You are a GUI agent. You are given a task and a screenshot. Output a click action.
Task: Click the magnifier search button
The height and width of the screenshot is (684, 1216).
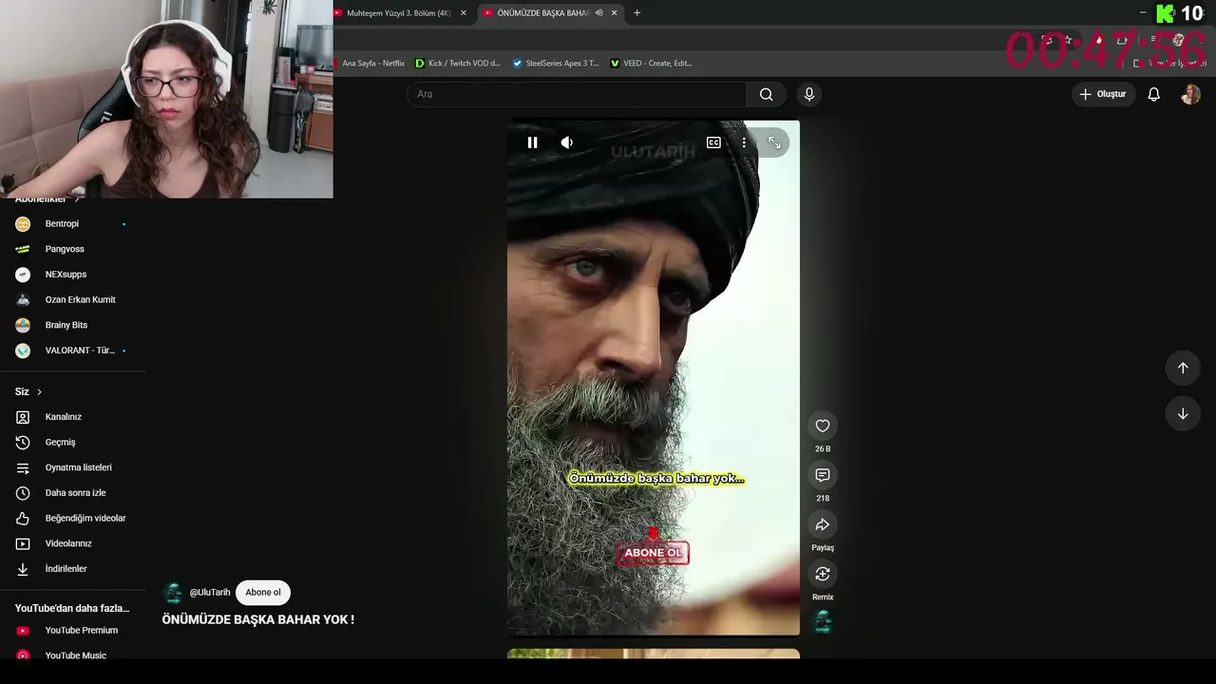(x=767, y=94)
